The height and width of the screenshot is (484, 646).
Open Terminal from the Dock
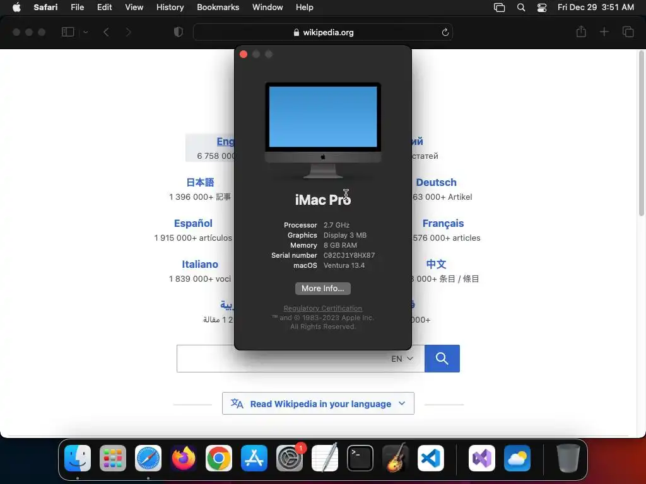coord(360,458)
